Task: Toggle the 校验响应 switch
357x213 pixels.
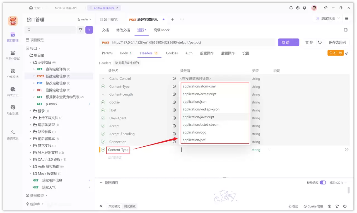Action: [x=323, y=183]
